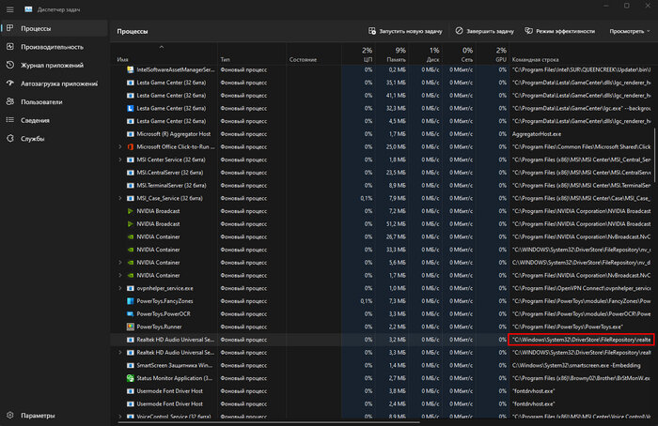Select AggregatorHost.exe command line text
Viewport: 658px width, 426px height.
(x=537, y=134)
